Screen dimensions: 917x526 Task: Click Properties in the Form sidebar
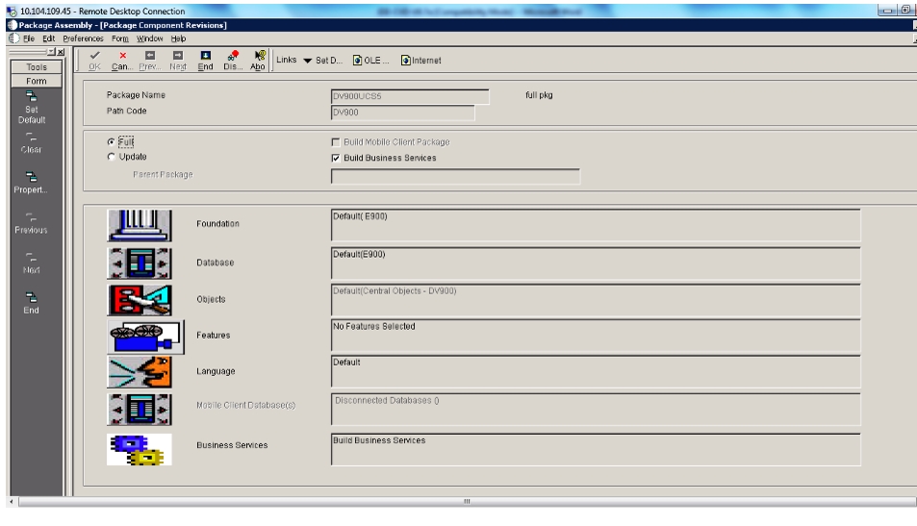point(32,183)
